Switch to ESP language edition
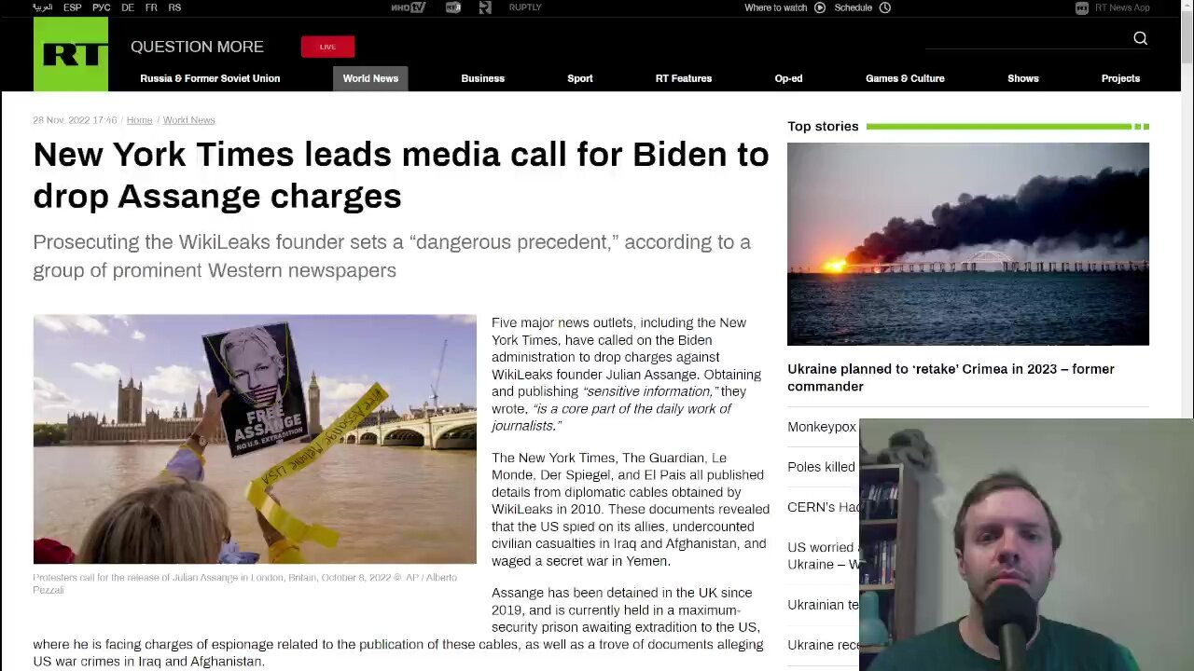This screenshot has height=671, width=1194. pos(72,7)
